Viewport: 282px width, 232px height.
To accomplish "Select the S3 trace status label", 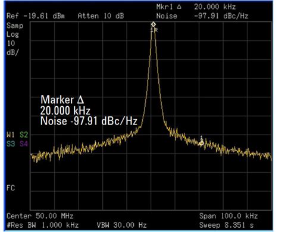I will click(11, 144).
